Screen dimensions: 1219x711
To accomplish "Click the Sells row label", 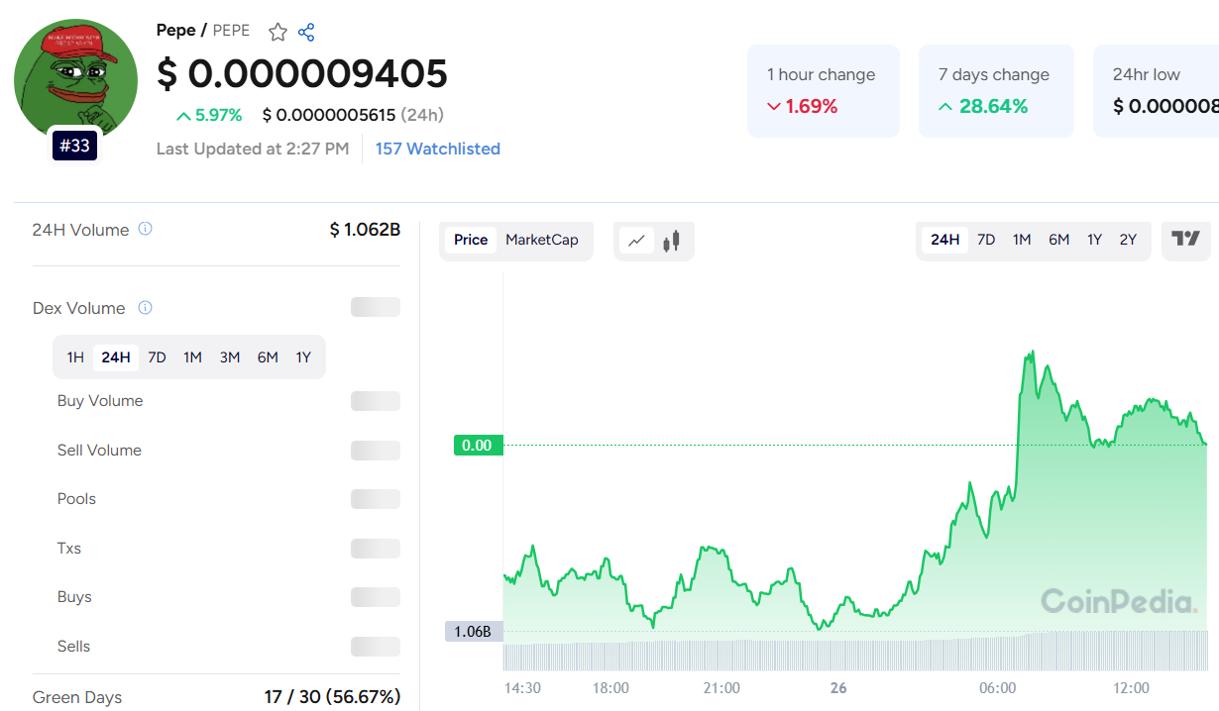I will (73, 647).
